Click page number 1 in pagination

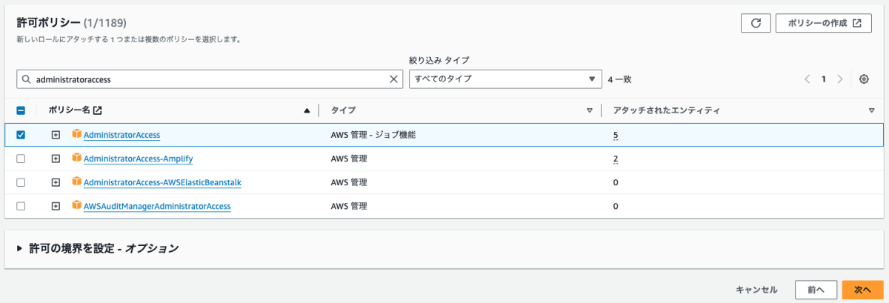[x=823, y=79]
